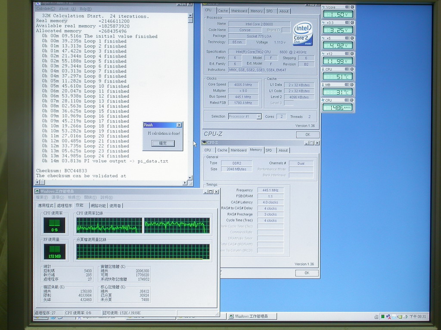Click the green CPU usage gauge in Task Manager
The height and width of the screenshot is (330, 441).
54,225
